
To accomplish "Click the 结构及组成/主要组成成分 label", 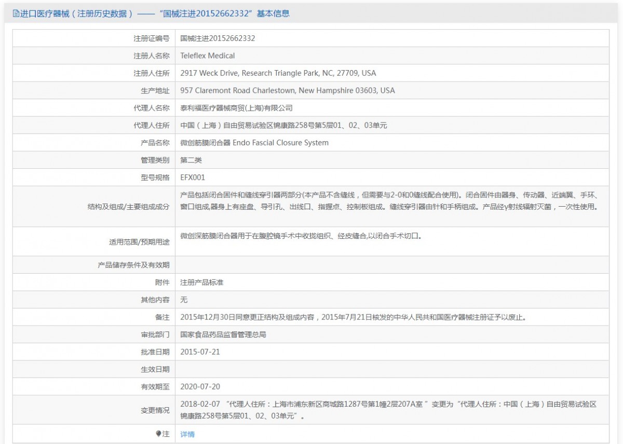I will pyautogui.click(x=129, y=206).
